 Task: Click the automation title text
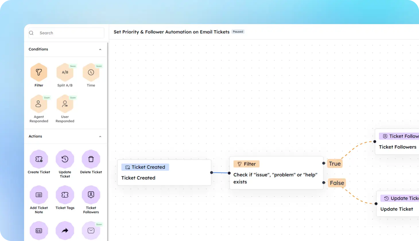click(x=172, y=32)
